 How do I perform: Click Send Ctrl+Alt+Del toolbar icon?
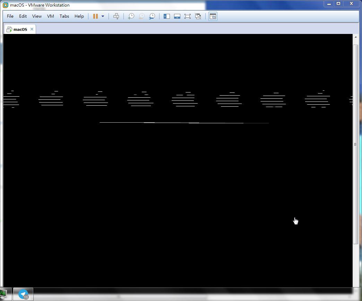[x=116, y=16]
